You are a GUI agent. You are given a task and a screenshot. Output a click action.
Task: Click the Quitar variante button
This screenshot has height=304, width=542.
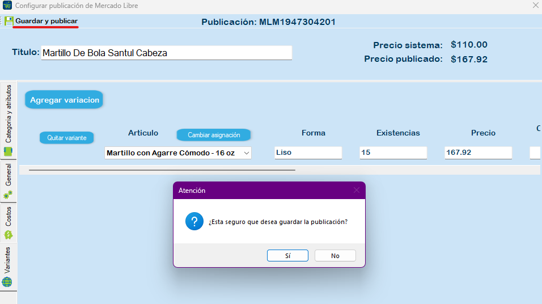66,138
